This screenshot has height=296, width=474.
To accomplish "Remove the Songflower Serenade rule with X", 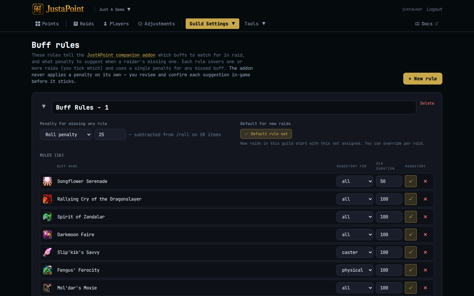I will pyautogui.click(x=425, y=181).
